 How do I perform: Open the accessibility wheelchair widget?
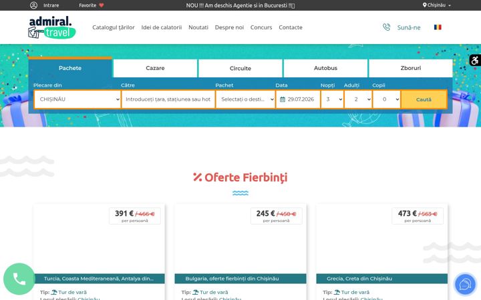click(475, 60)
